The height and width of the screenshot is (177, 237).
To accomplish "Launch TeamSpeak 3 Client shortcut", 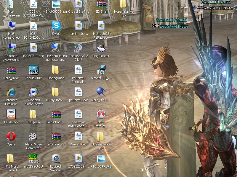I will pyautogui.click(x=79, y=48).
